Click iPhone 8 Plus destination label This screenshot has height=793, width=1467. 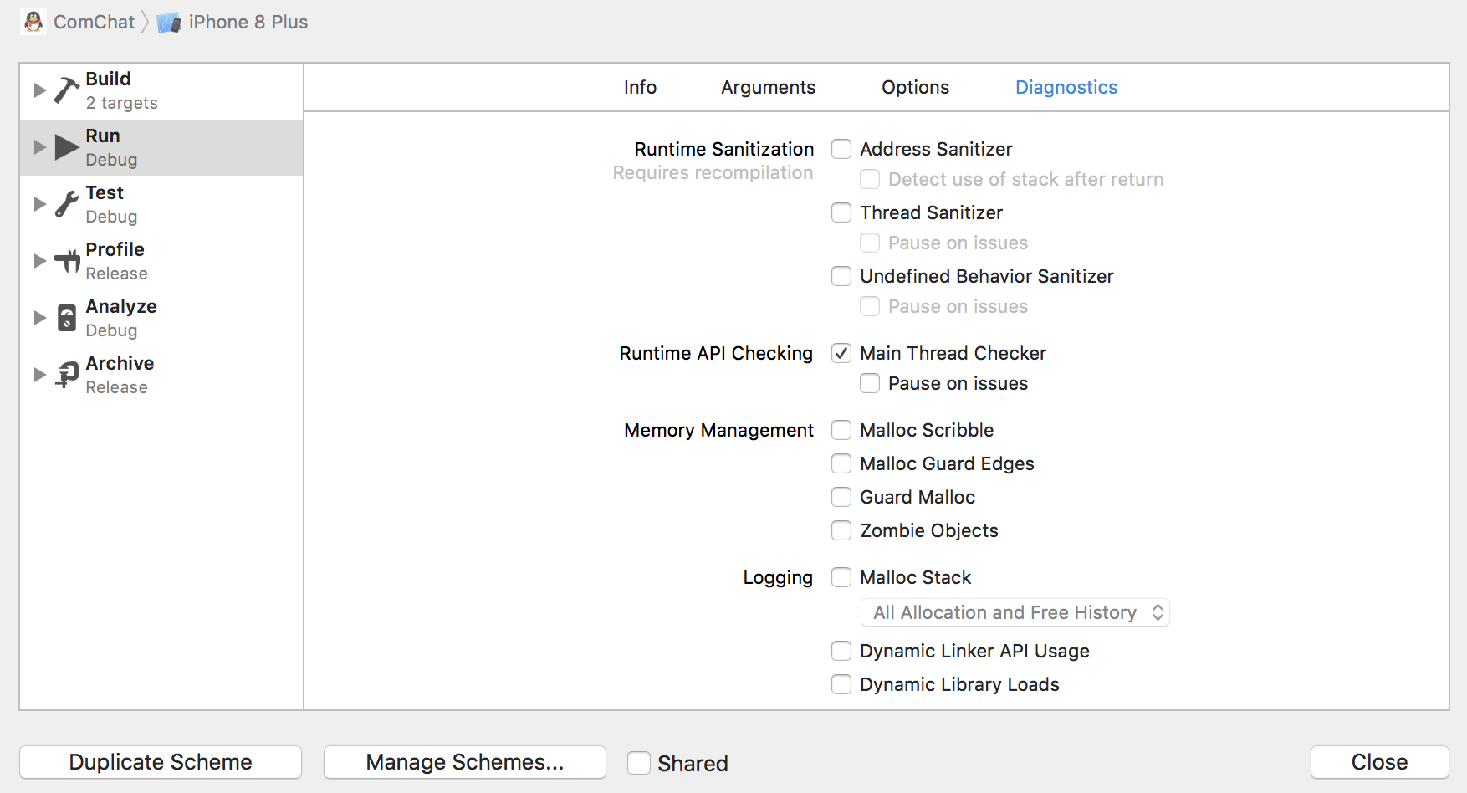point(248,22)
